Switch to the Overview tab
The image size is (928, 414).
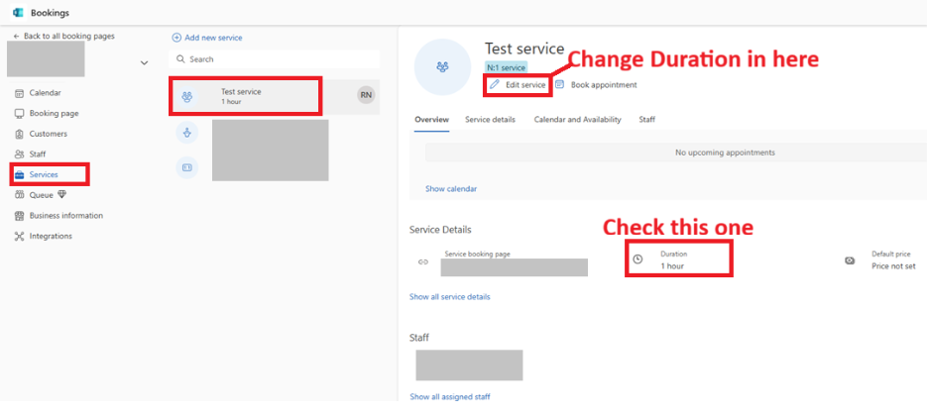[x=431, y=120]
